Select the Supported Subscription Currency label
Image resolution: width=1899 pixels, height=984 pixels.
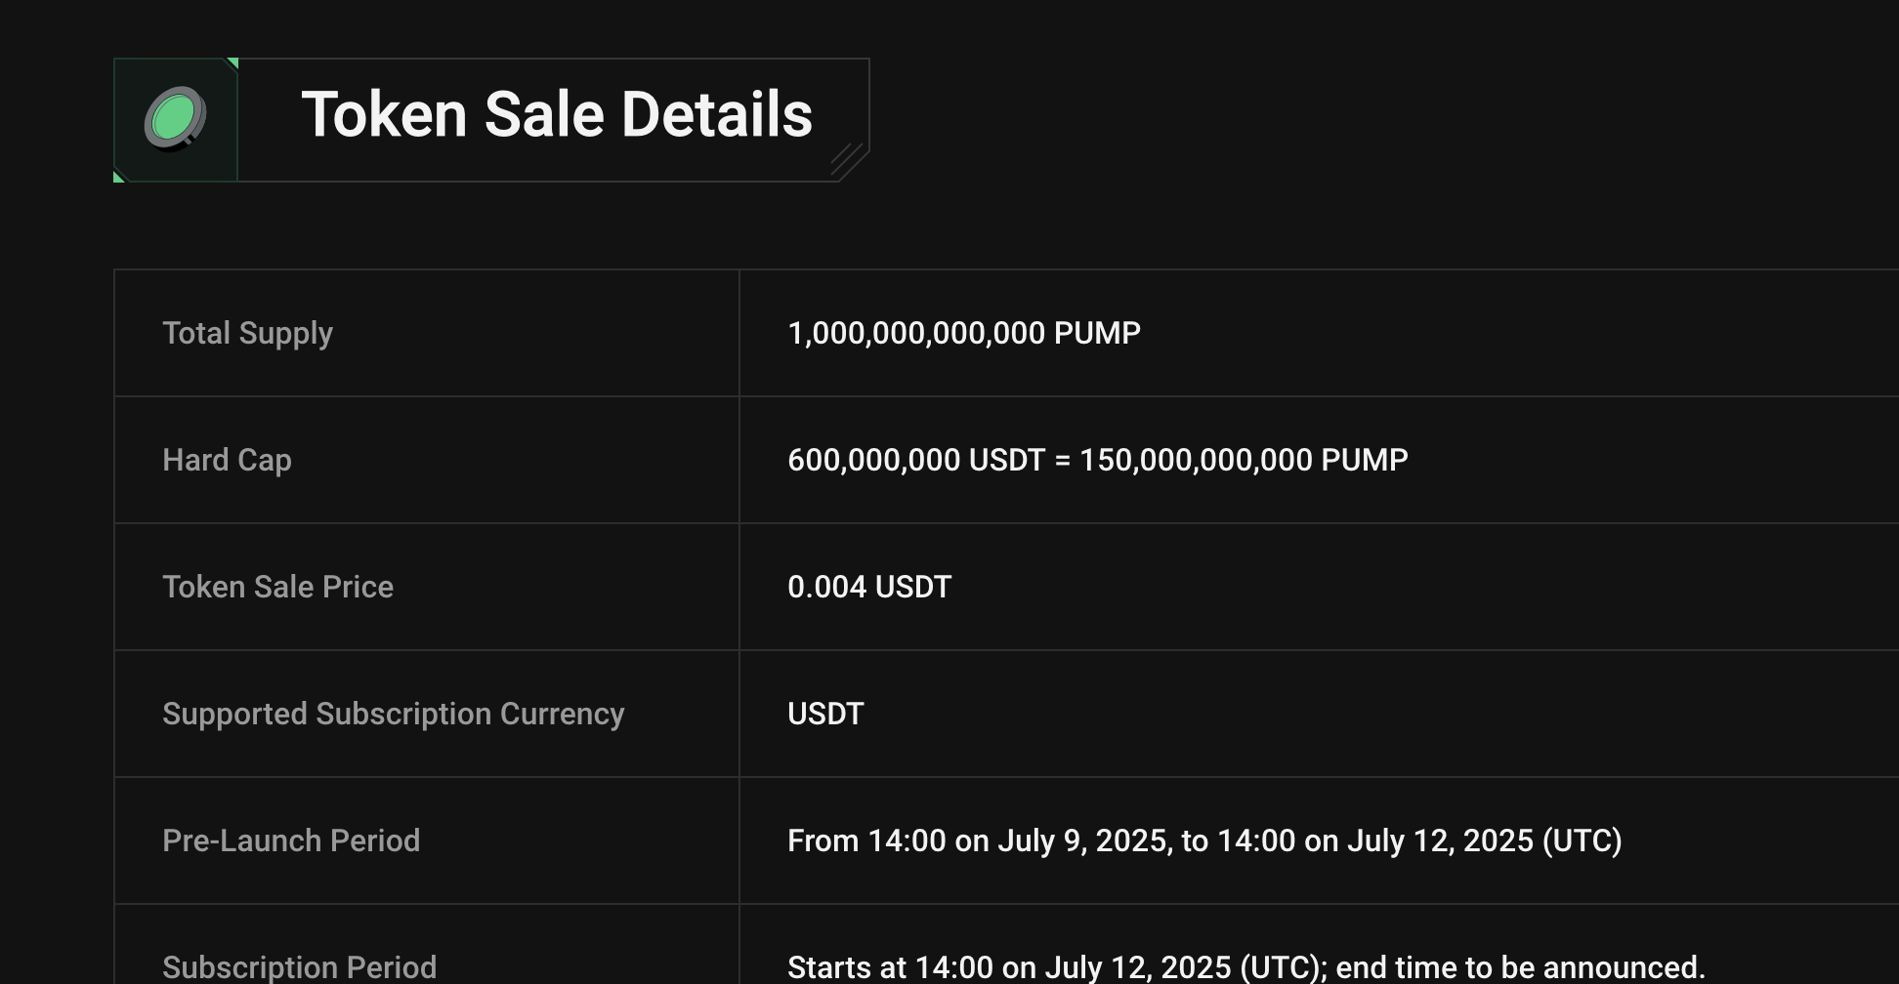pyautogui.click(x=393, y=714)
